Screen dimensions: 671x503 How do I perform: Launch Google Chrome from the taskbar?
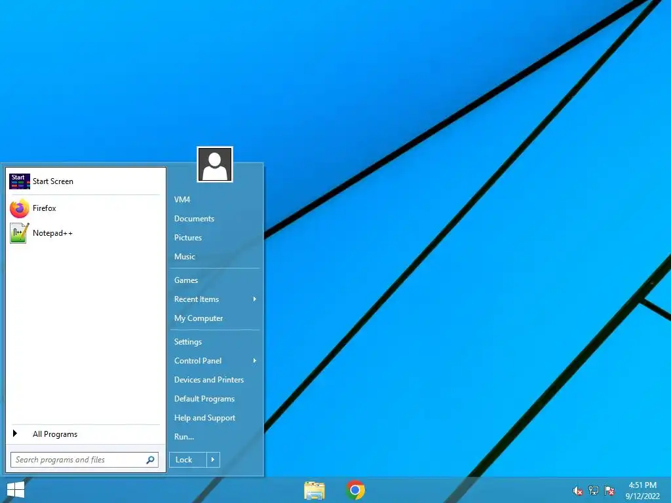coord(356,490)
